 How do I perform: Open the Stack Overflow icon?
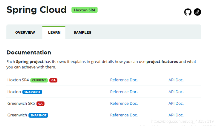197,12
